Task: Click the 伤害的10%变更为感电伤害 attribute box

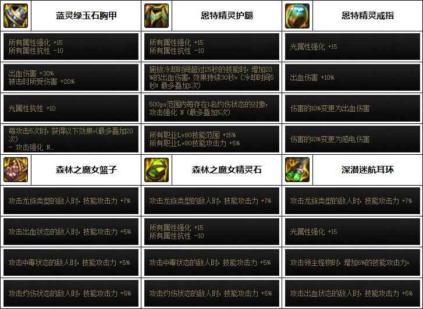Action: click(353, 139)
